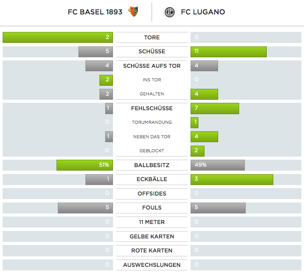Click the FC Lugano club logo

170,12
